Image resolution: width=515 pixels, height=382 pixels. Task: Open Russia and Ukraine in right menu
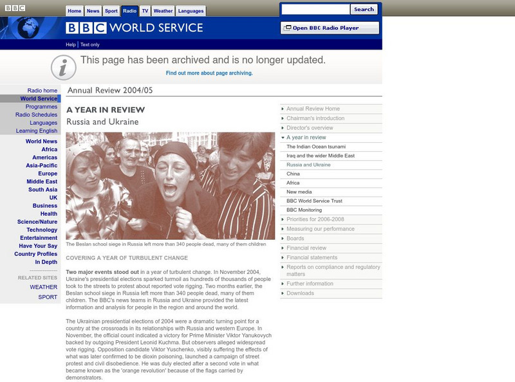[308, 165]
